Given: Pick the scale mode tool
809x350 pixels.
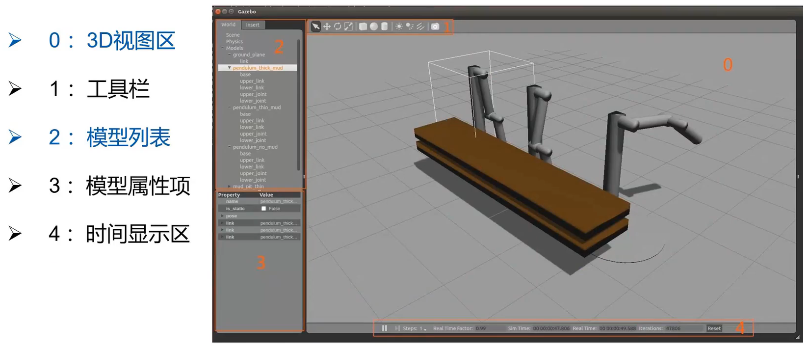Looking at the screenshot, I should tap(348, 27).
